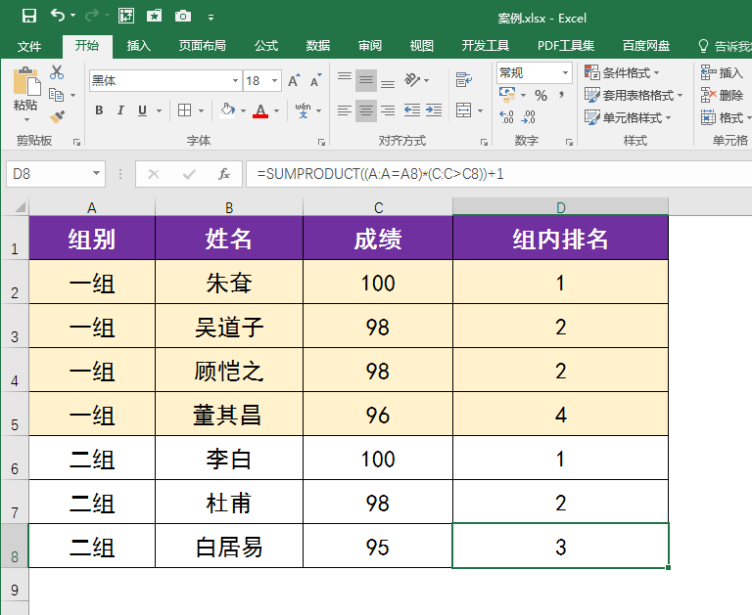This screenshot has width=752, height=615.
Task: Select header cell 组内排名
Action: [x=560, y=238]
